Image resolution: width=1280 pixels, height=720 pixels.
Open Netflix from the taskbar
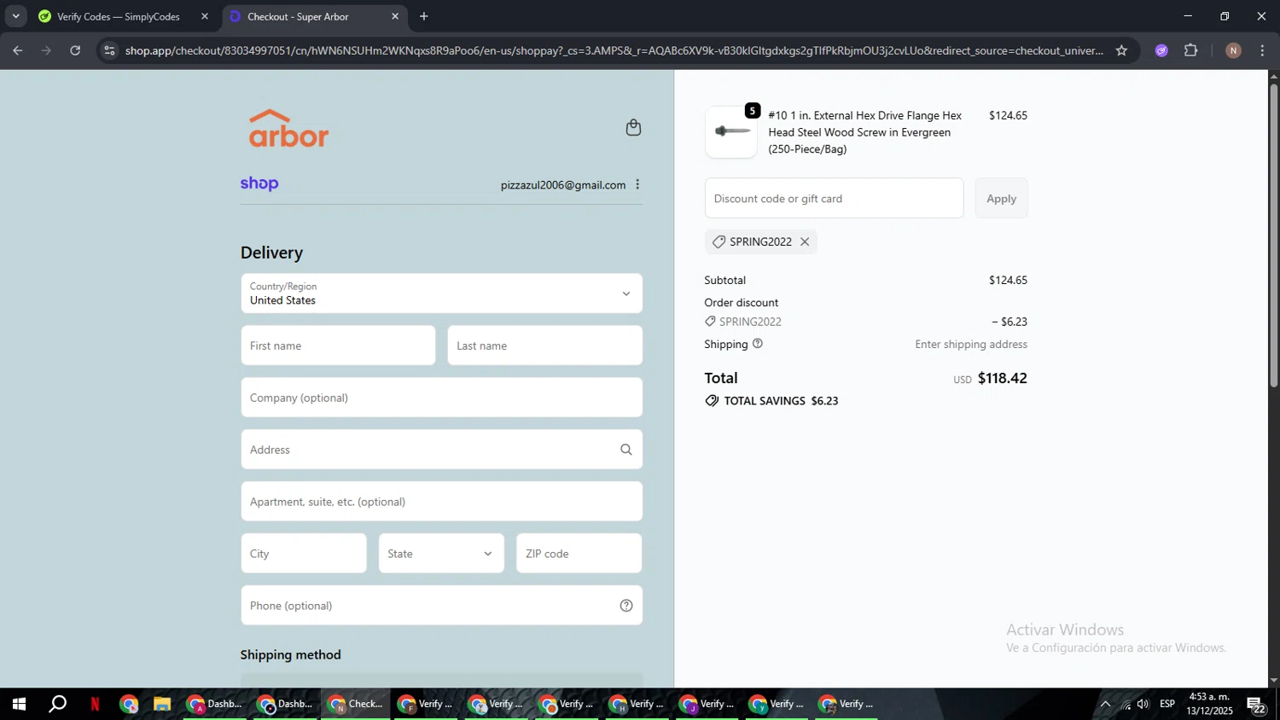[x=95, y=704]
